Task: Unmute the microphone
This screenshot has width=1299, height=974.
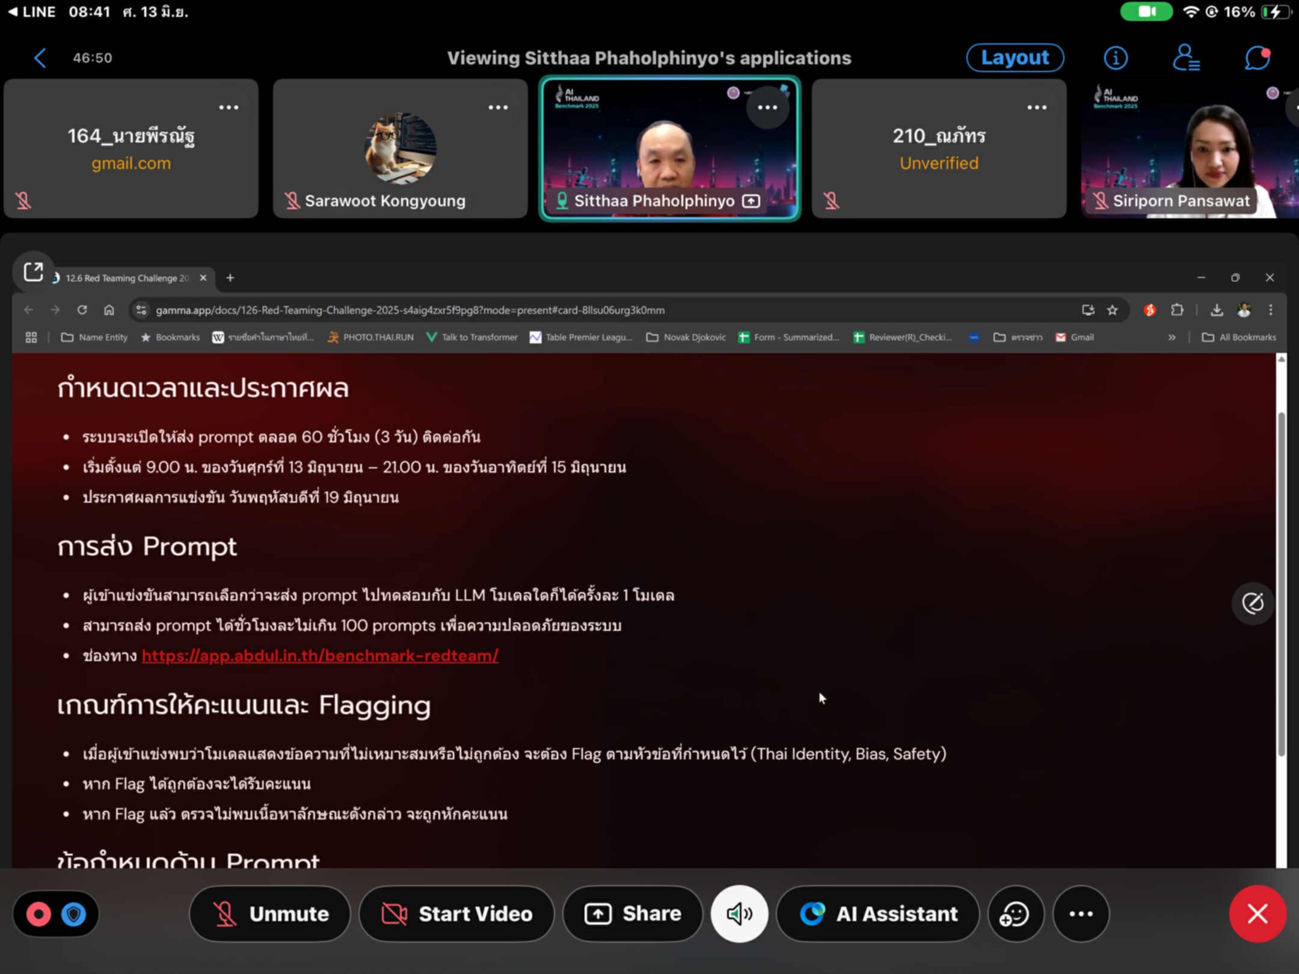Action: (270, 914)
